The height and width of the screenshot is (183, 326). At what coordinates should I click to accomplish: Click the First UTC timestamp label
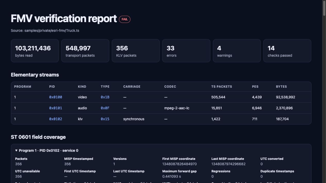click(80, 171)
